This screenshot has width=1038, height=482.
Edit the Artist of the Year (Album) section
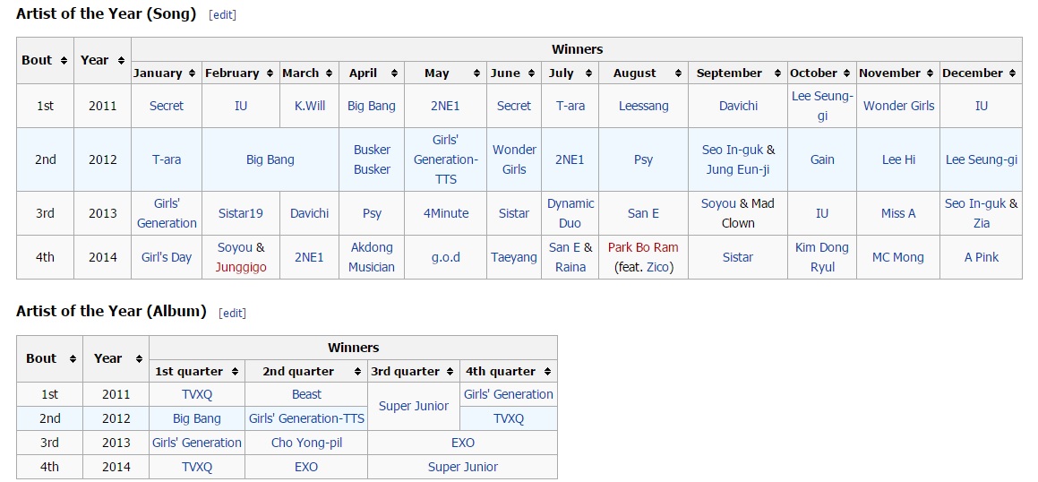click(232, 314)
